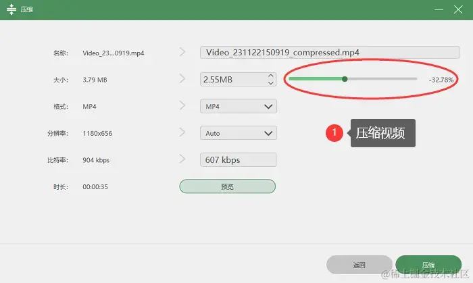
Task: Click the compress icon in title bar
Action: coord(11,9)
